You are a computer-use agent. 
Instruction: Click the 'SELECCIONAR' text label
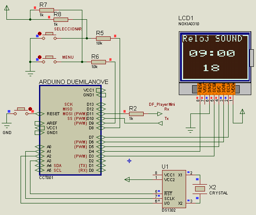coord(68,29)
